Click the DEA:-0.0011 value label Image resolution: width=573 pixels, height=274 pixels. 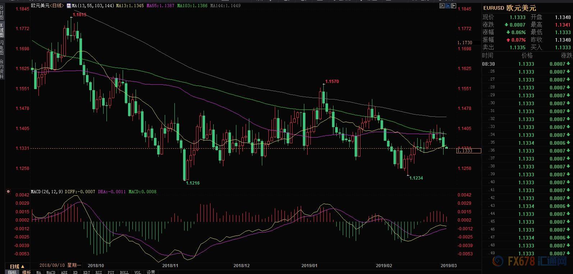[112, 192]
